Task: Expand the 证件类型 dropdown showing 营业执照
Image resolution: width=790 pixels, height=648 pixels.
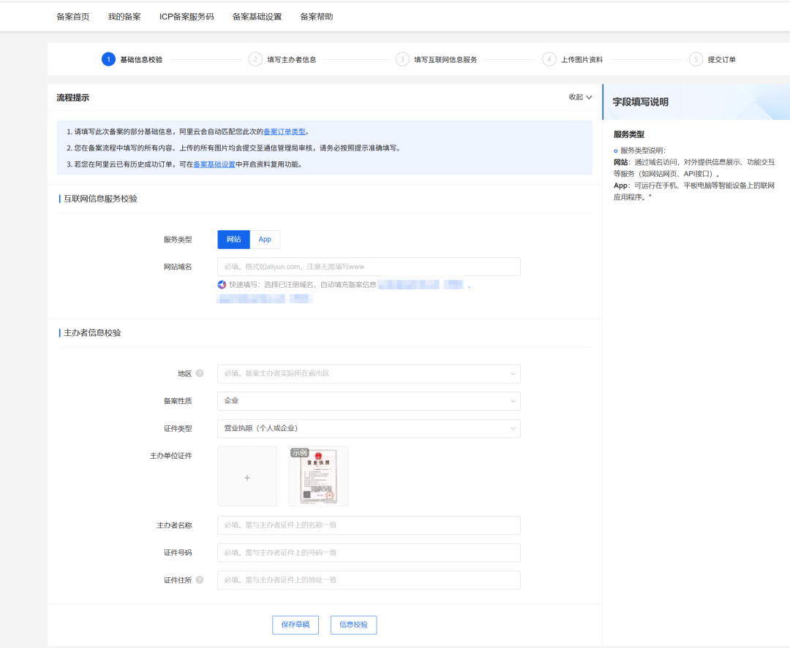Action: tap(369, 429)
